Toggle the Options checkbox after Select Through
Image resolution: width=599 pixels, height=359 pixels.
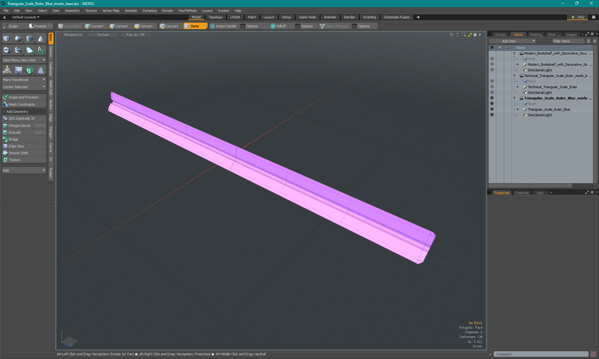(x=354, y=26)
